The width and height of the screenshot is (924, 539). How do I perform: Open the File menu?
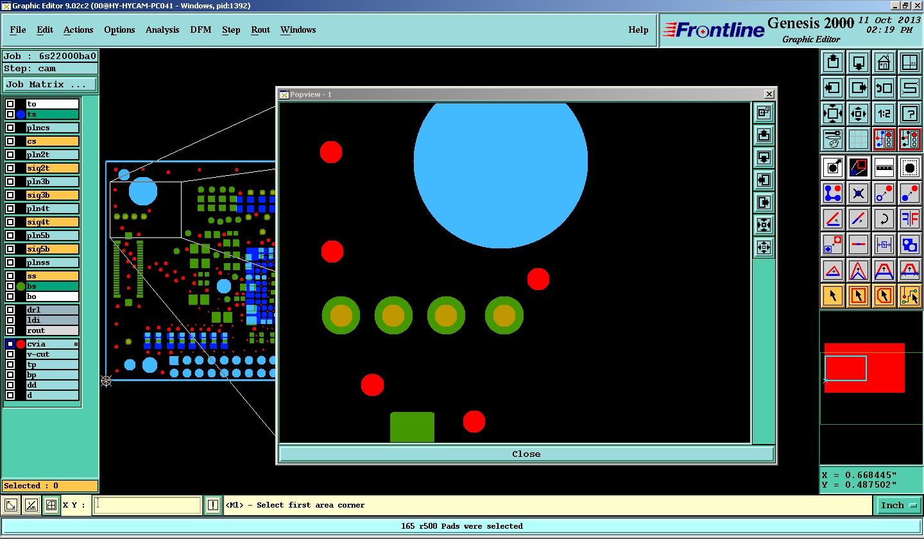[x=18, y=30]
